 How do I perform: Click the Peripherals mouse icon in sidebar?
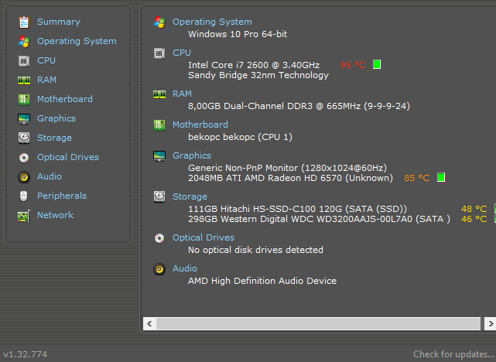(24, 196)
